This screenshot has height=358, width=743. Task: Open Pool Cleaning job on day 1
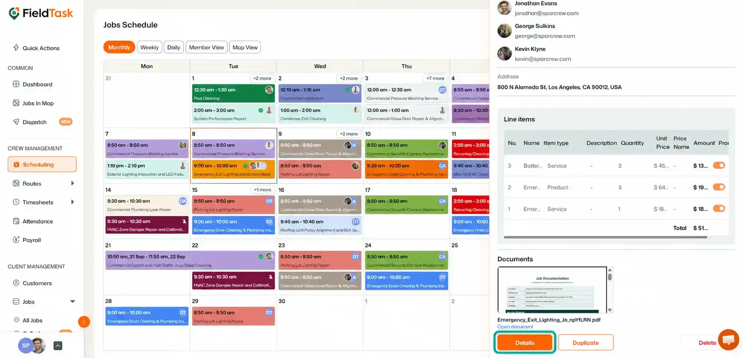233,93
